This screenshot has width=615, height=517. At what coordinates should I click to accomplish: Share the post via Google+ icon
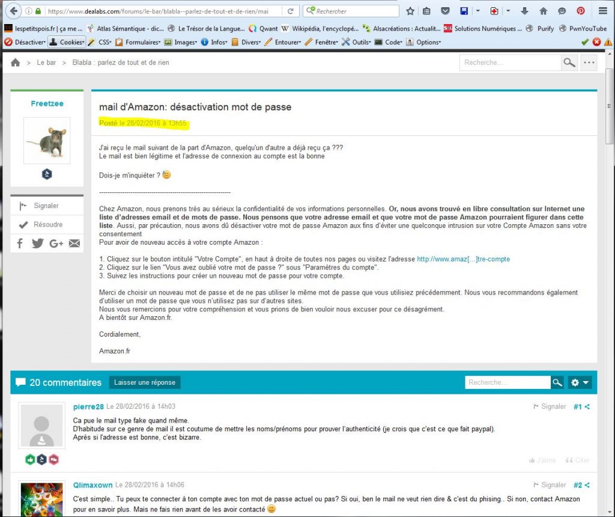56,243
